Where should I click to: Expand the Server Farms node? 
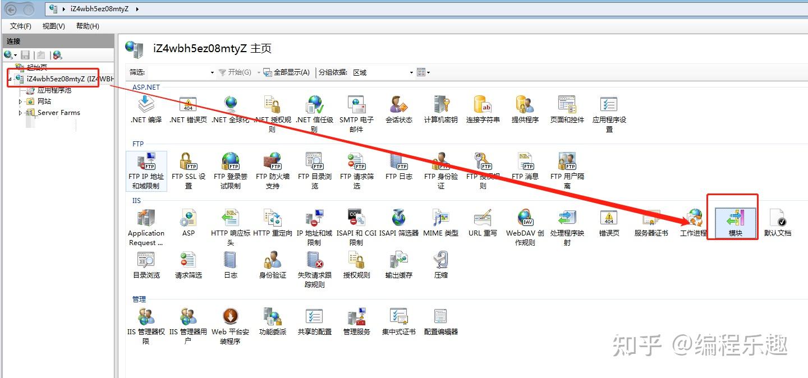(x=20, y=112)
